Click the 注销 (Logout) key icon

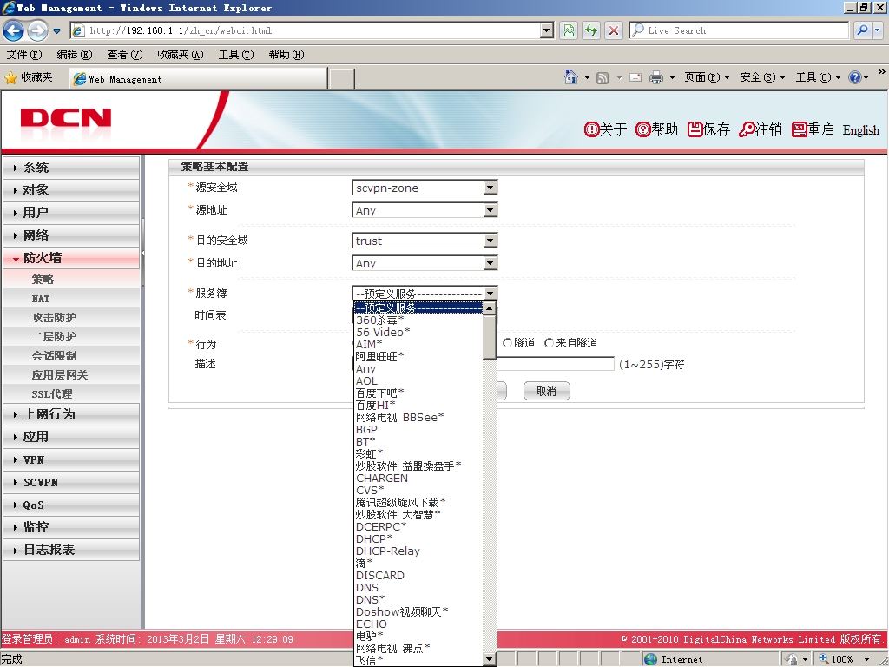(746, 130)
